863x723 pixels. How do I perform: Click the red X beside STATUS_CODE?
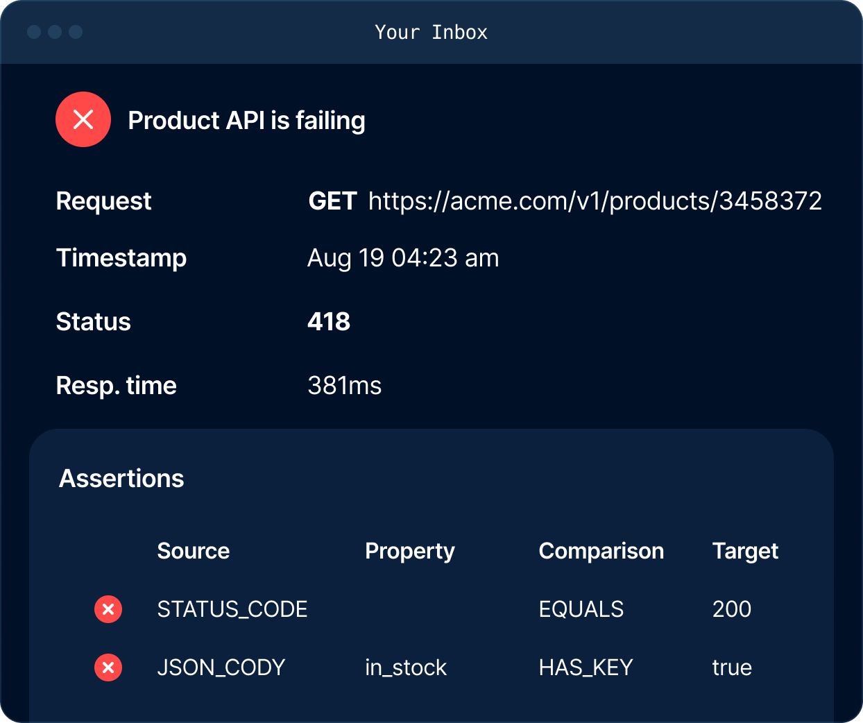click(108, 609)
